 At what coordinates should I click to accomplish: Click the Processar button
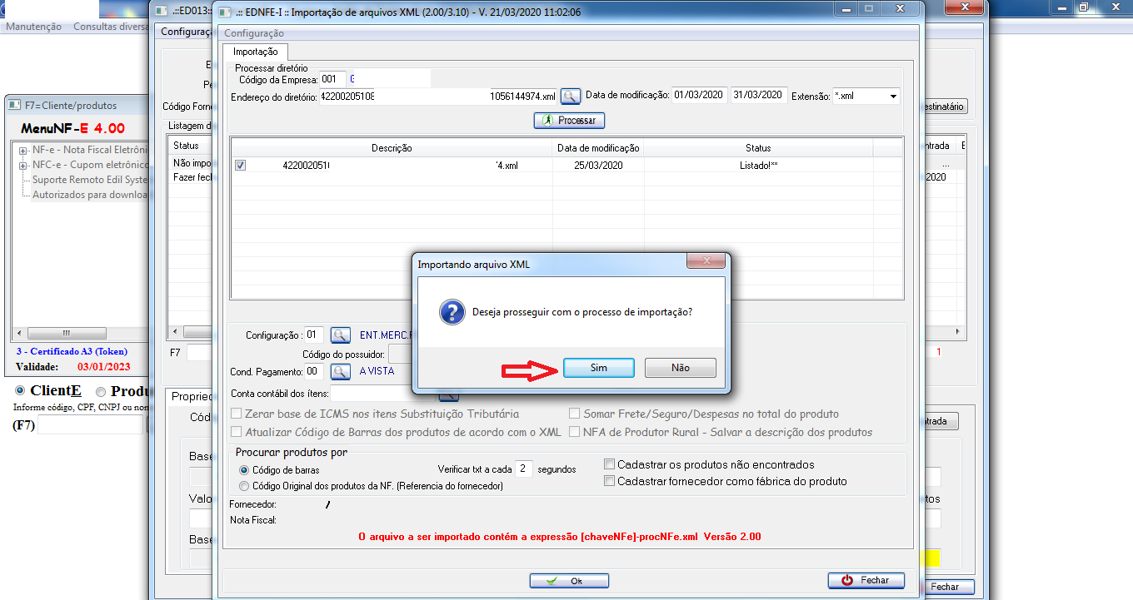569,121
